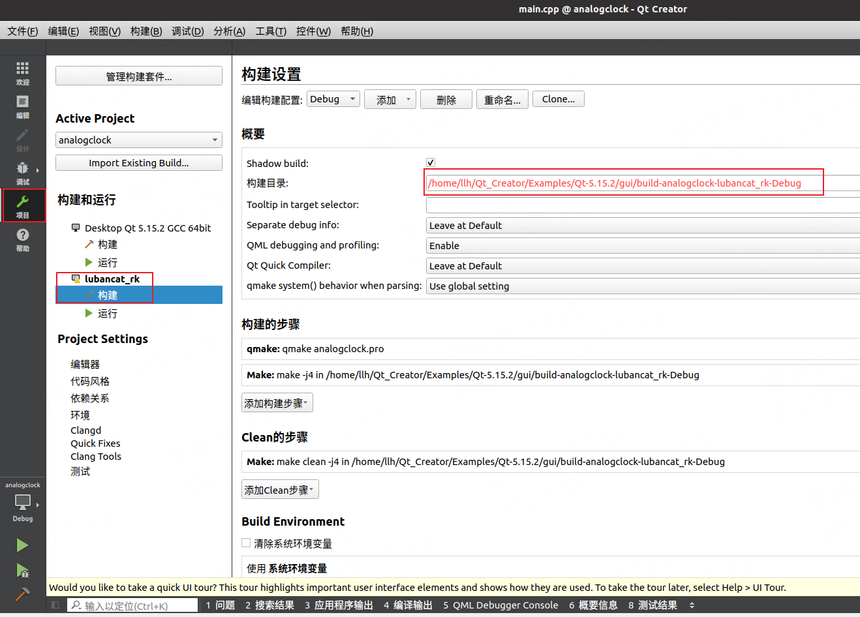Open the 5 QML Debugger Console pane
This screenshot has height=617, width=860.
point(500,605)
